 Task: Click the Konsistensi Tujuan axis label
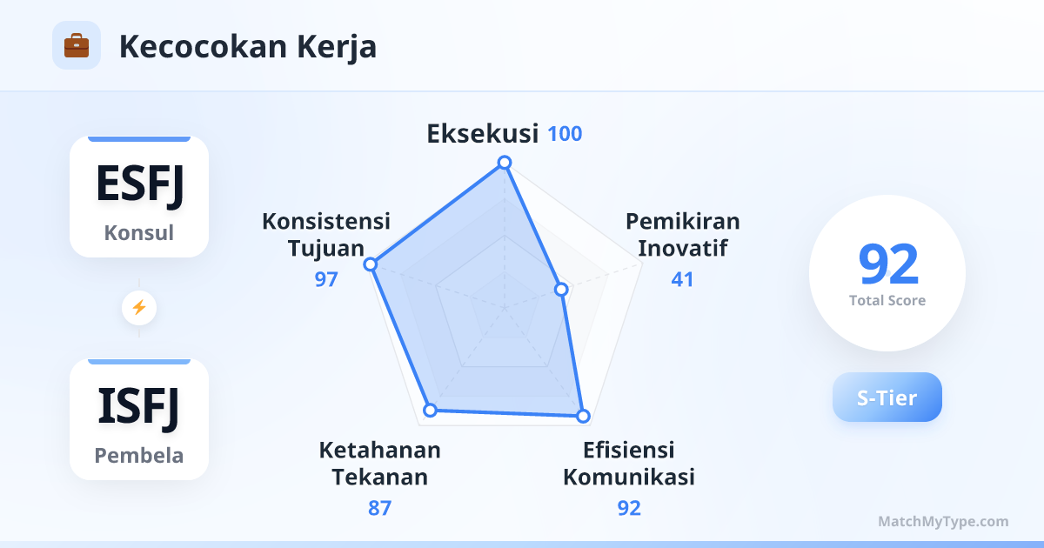[x=326, y=235]
